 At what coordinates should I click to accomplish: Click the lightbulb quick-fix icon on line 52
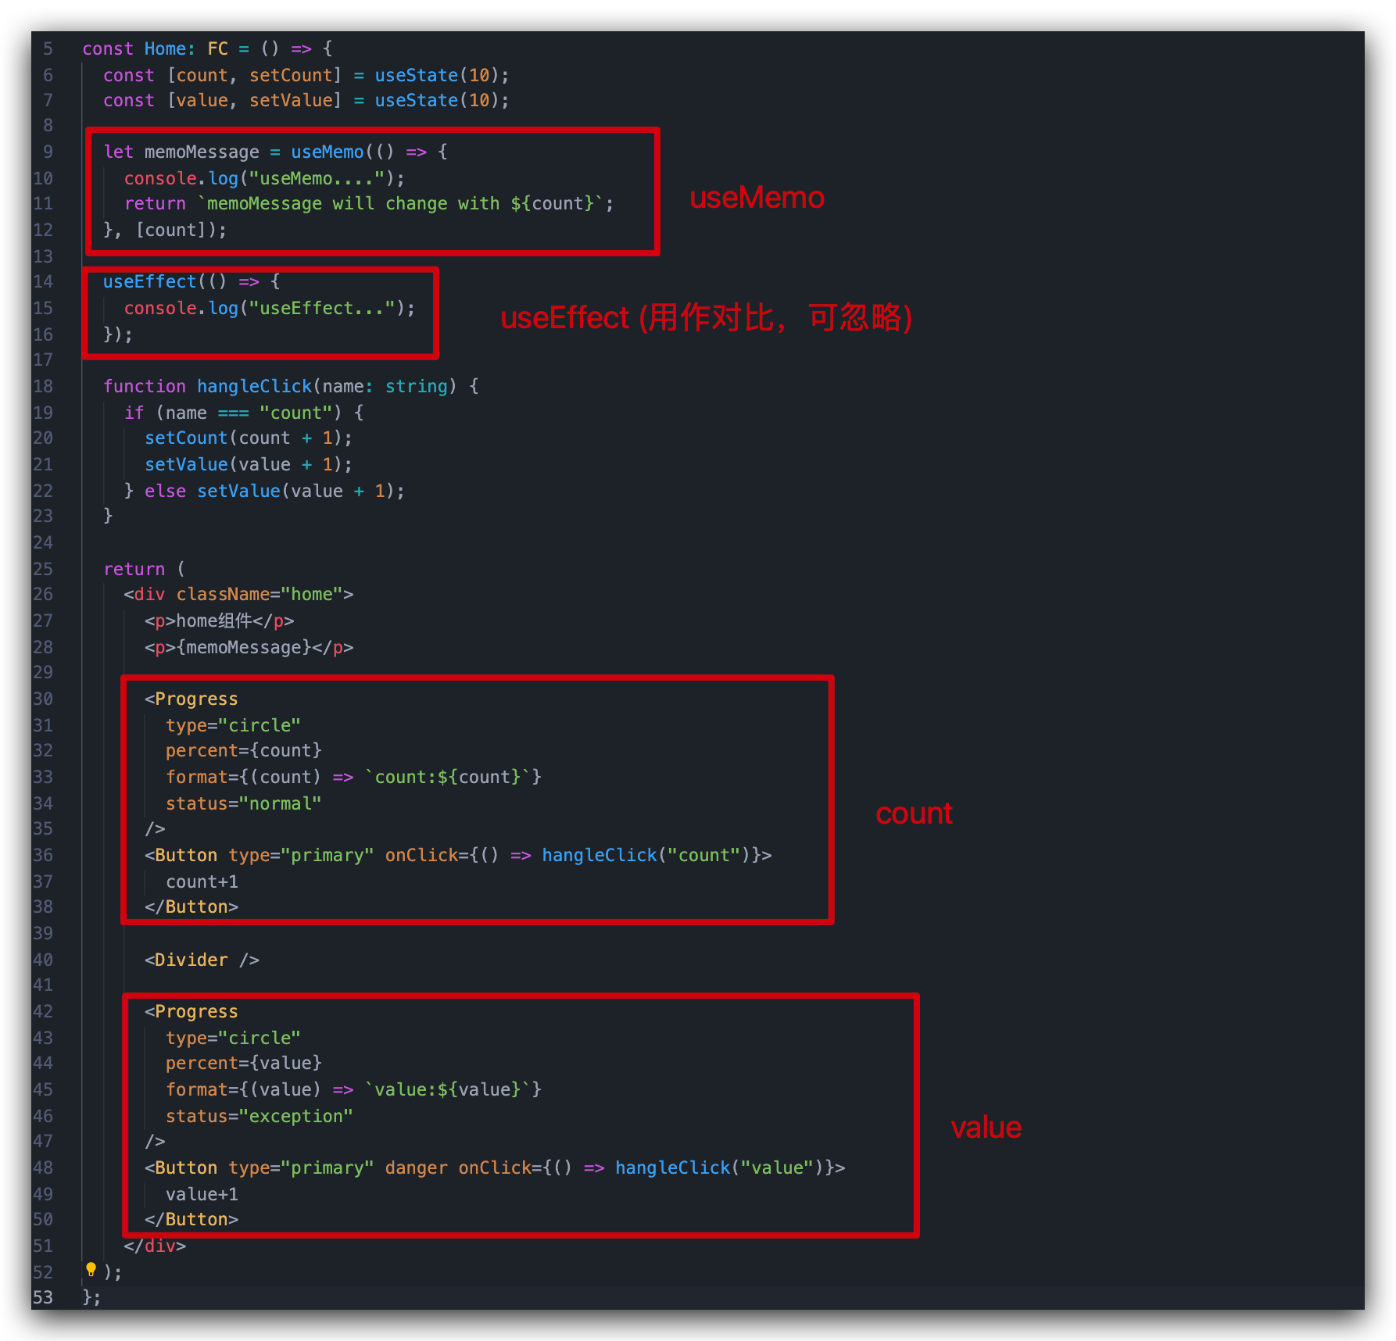point(91,1270)
